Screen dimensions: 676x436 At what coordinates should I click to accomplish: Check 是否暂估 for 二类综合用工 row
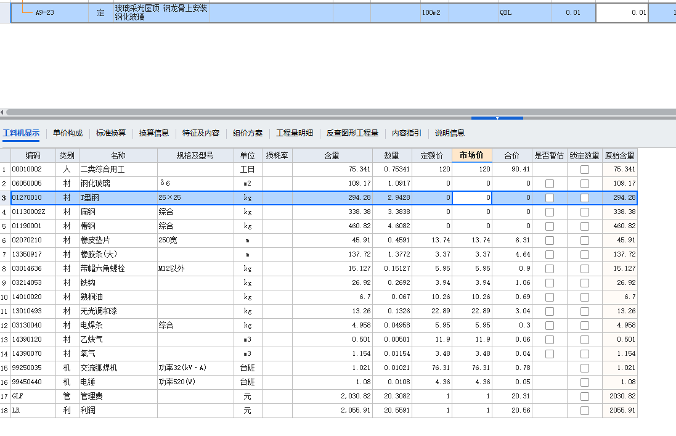coord(548,169)
